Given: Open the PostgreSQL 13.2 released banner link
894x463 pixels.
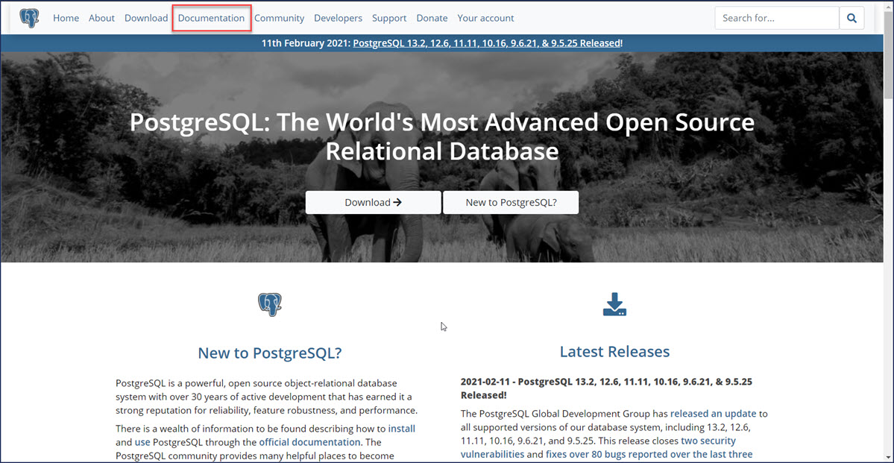Looking at the screenshot, I should 486,43.
